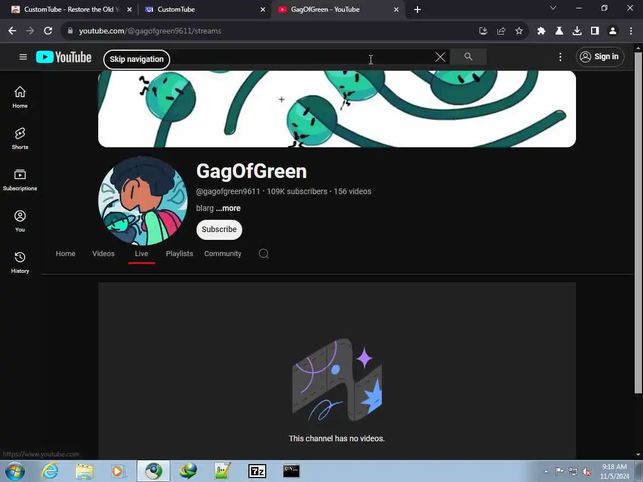Open Windows Explorer from the taskbar
The height and width of the screenshot is (482, 643).
point(84,471)
